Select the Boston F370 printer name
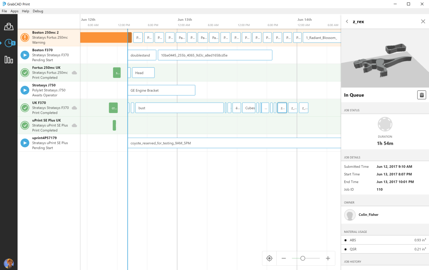Viewport: 429px width, 270px height. (x=43, y=50)
